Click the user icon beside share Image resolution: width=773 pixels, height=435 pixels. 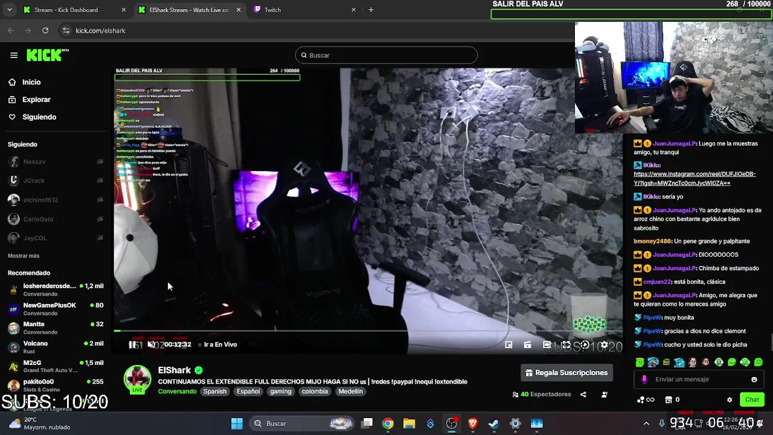click(605, 395)
